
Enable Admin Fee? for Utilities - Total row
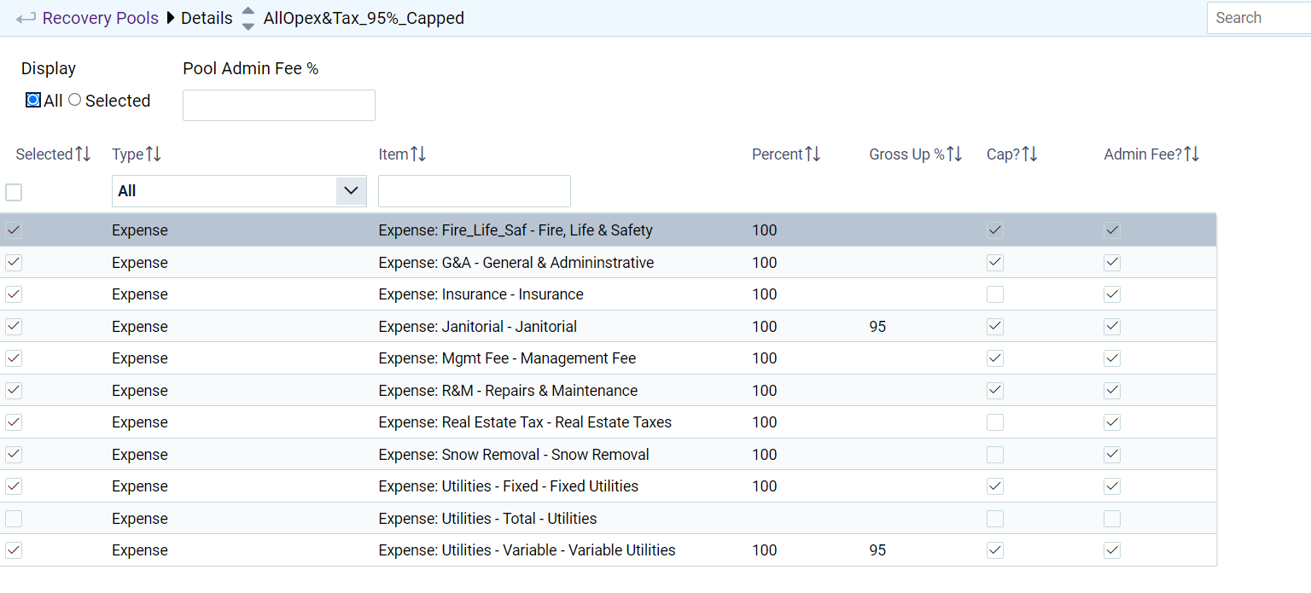[1112, 519]
